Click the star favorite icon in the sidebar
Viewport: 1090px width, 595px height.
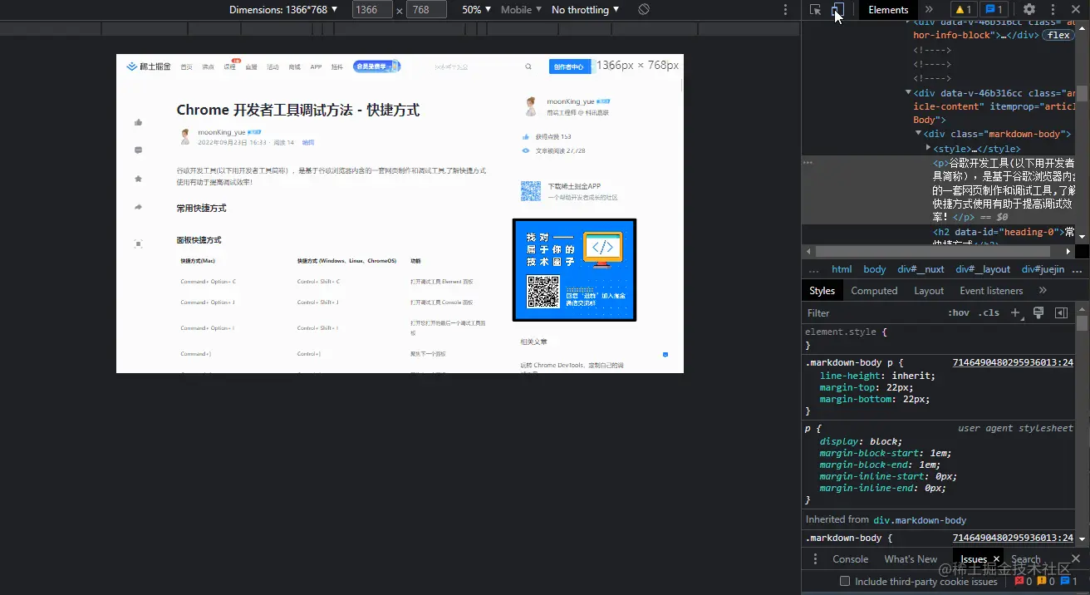click(x=138, y=179)
